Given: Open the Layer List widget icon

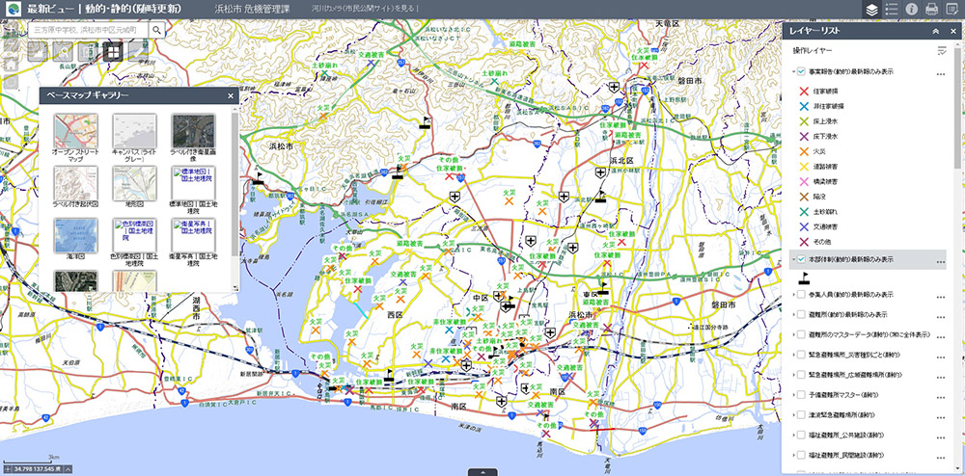Looking at the screenshot, I should (872, 10).
